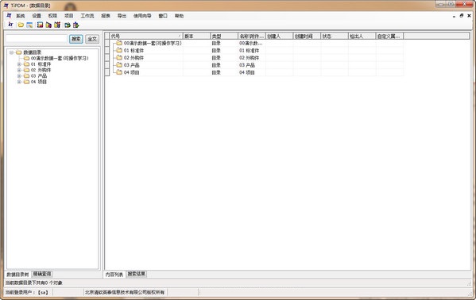Select the row header box for 03 产品

click(x=107, y=65)
